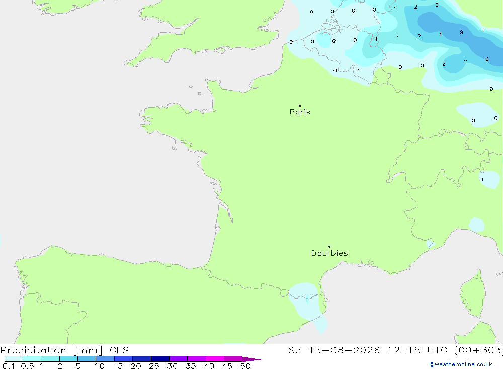Pick the 10–15 mm blue legend swatch
This screenshot has height=369, width=503.
(105, 359)
